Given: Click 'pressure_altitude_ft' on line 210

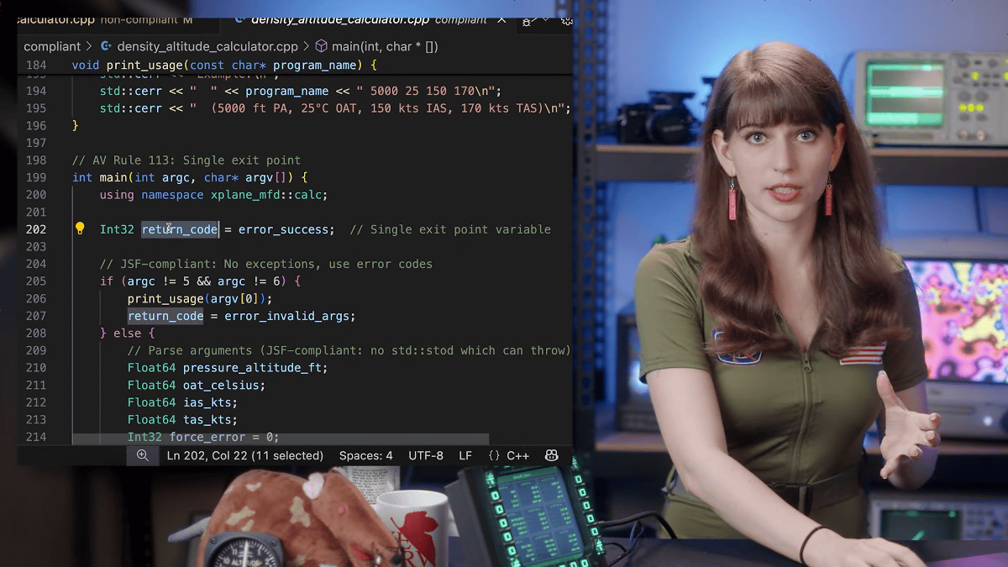Looking at the screenshot, I should pos(252,368).
